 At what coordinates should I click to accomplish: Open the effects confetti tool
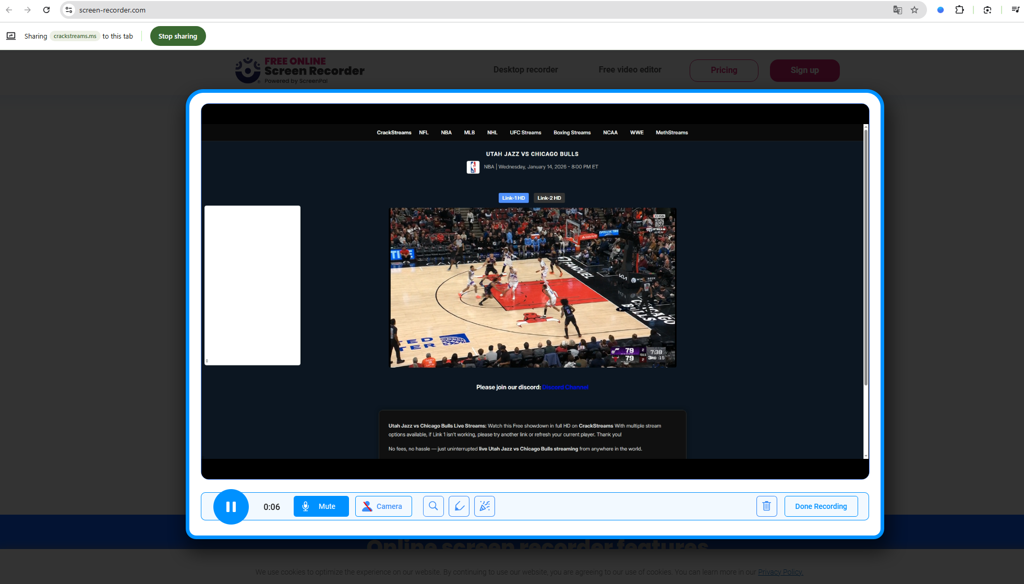click(x=484, y=506)
